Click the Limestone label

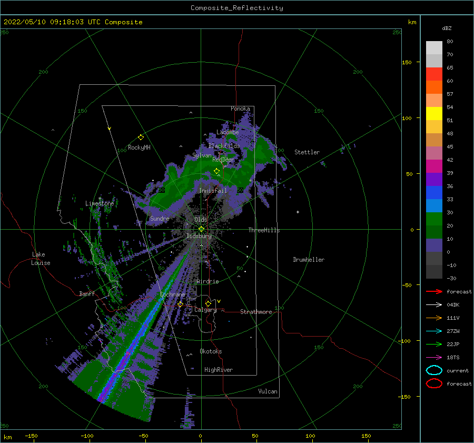pyautogui.click(x=100, y=203)
